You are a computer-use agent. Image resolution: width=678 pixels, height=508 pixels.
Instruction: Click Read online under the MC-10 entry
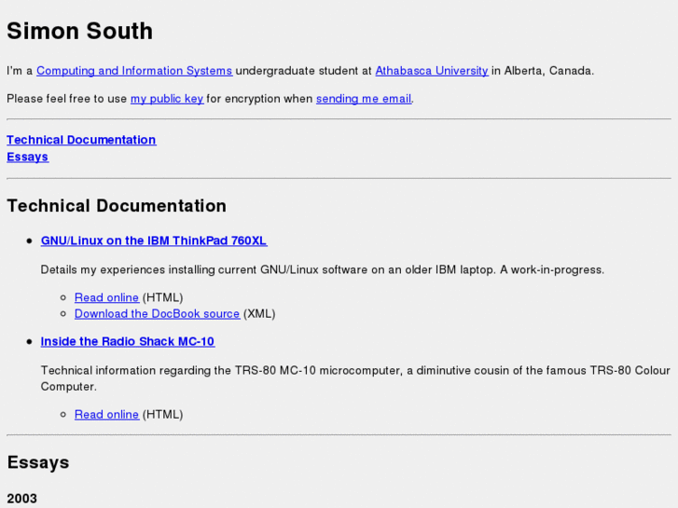pos(107,414)
